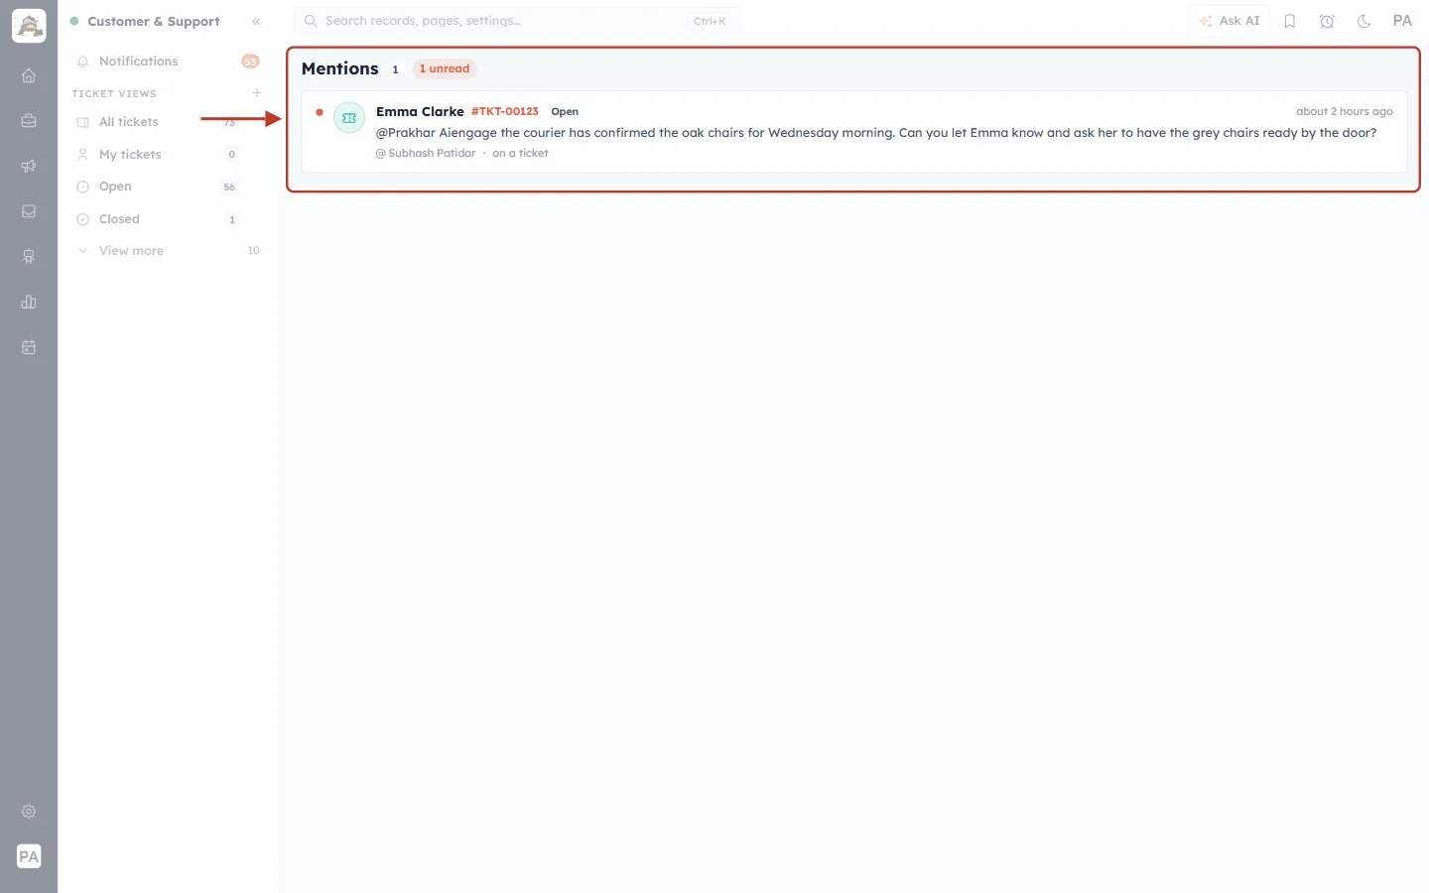Click the Subhash Patidar author name
Viewport: 1429px width, 893px height.
coord(432,153)
